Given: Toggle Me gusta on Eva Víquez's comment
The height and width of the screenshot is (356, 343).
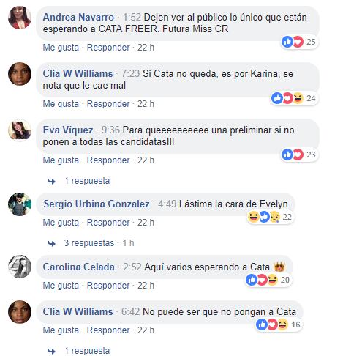Looking at the screenshot, I should (x=61, y=160).
